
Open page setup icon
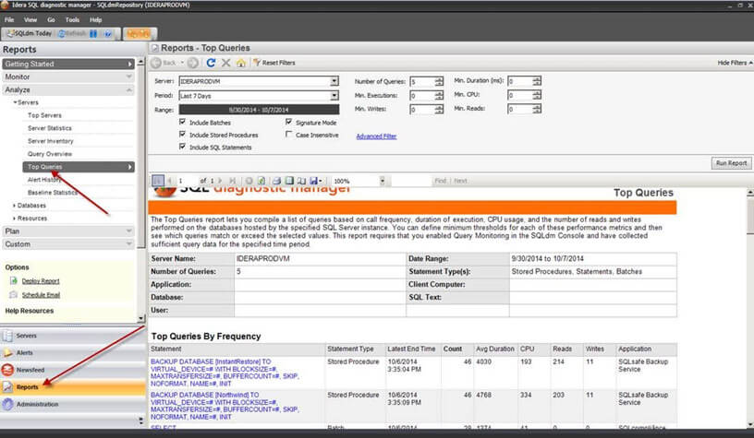301,181
